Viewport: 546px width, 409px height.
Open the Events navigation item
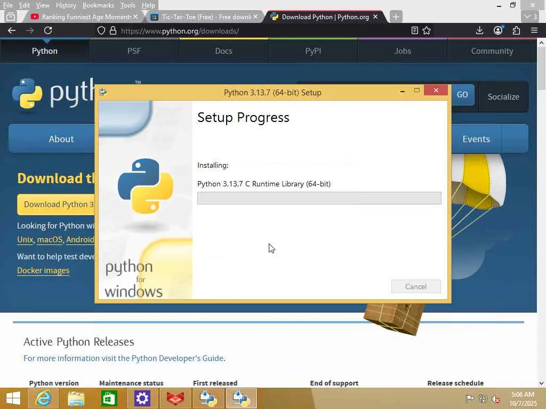coord(476,139)
